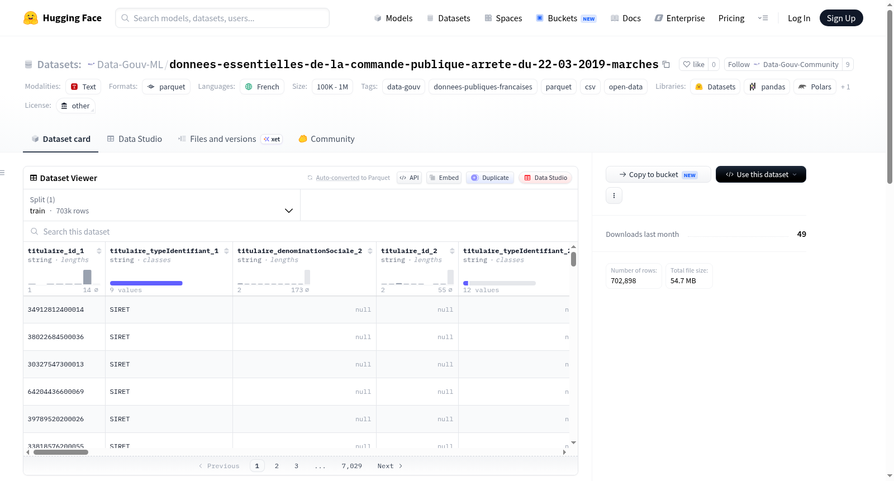Click the Polars library tag
The image size is (894, 481).
(815, 87)
